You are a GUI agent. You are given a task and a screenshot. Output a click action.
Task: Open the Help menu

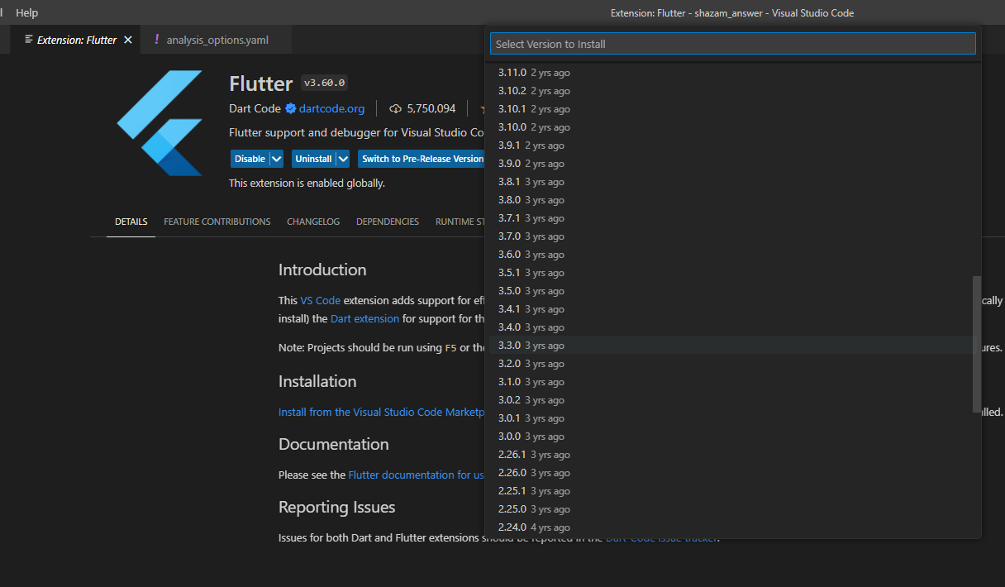click(x=27, y=12)
